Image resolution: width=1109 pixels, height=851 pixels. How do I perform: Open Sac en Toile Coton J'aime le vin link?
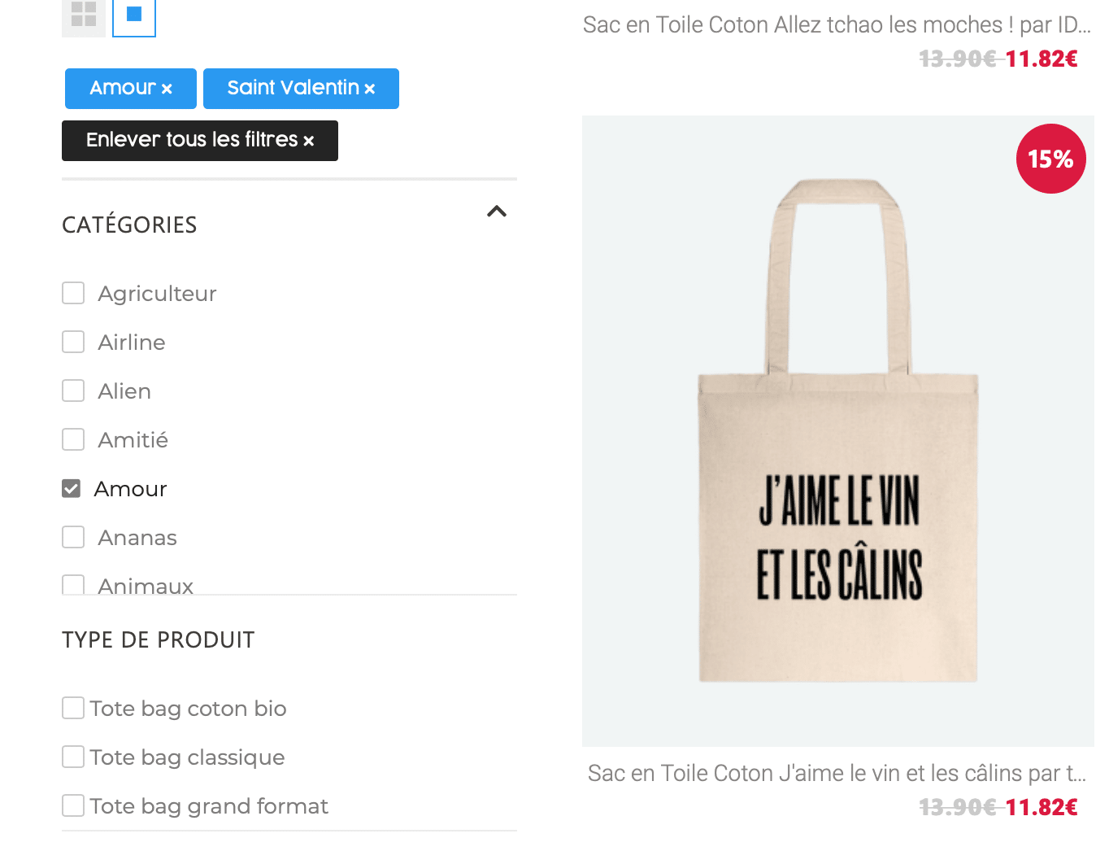[x=837, y=773]
